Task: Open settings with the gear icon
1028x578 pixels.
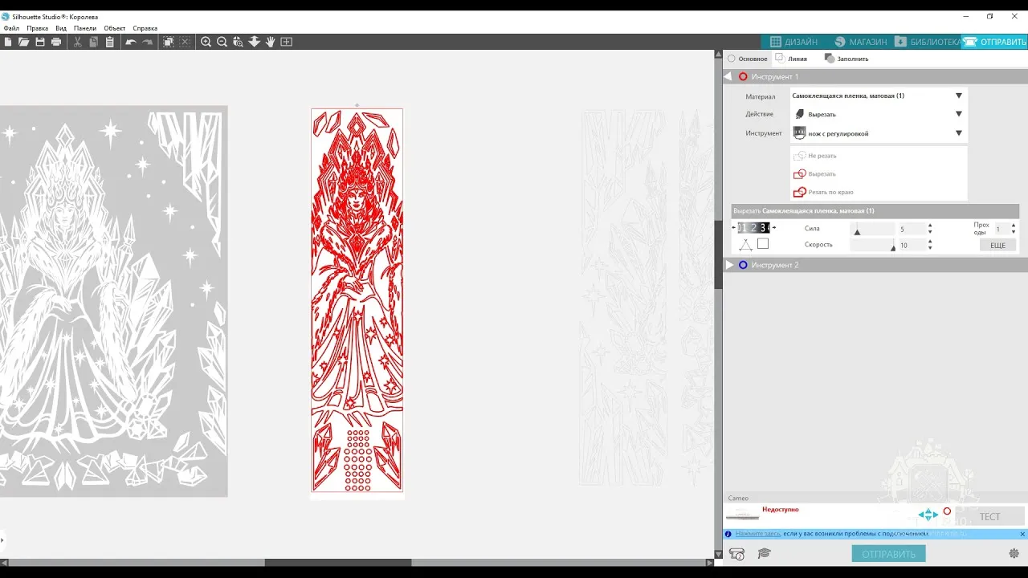Action: click(1014, 553)
